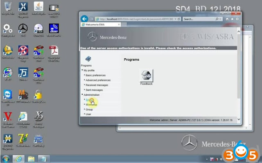Screen dimensions: 262x163
Task: Select the StartKeyCenter padlock desktop icon
Action: [38, 96]
